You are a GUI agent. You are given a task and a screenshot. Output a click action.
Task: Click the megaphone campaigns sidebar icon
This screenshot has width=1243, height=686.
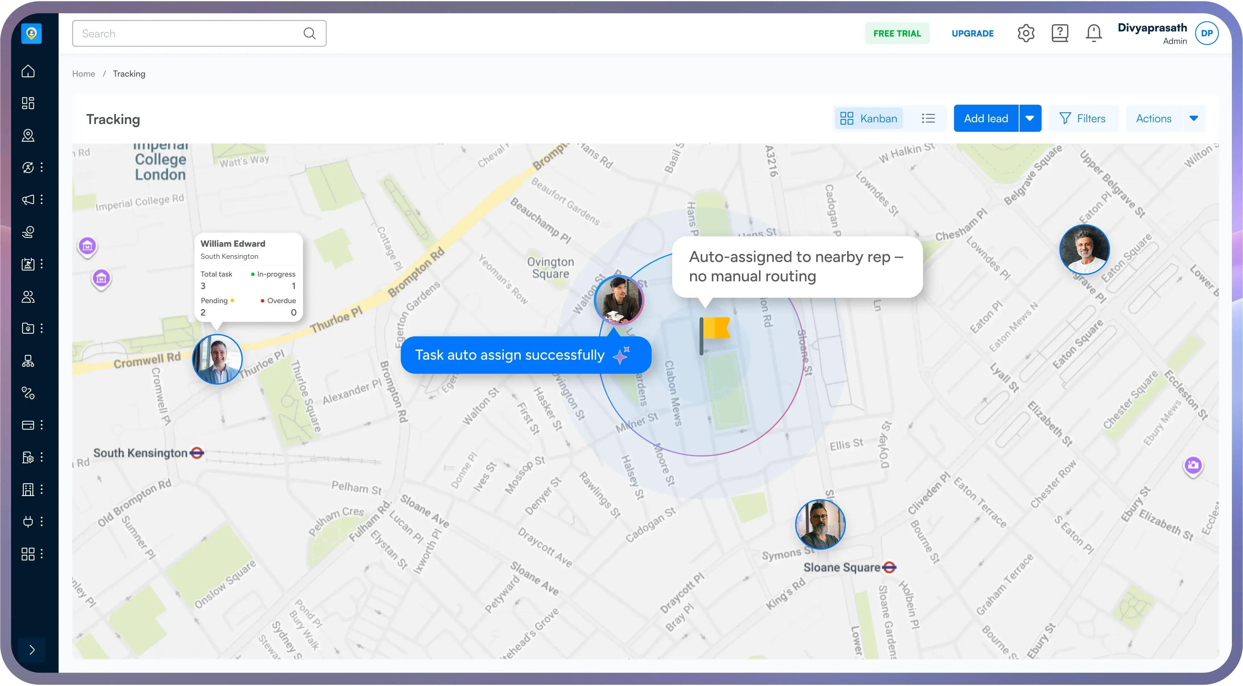click(x=28, y=200)
